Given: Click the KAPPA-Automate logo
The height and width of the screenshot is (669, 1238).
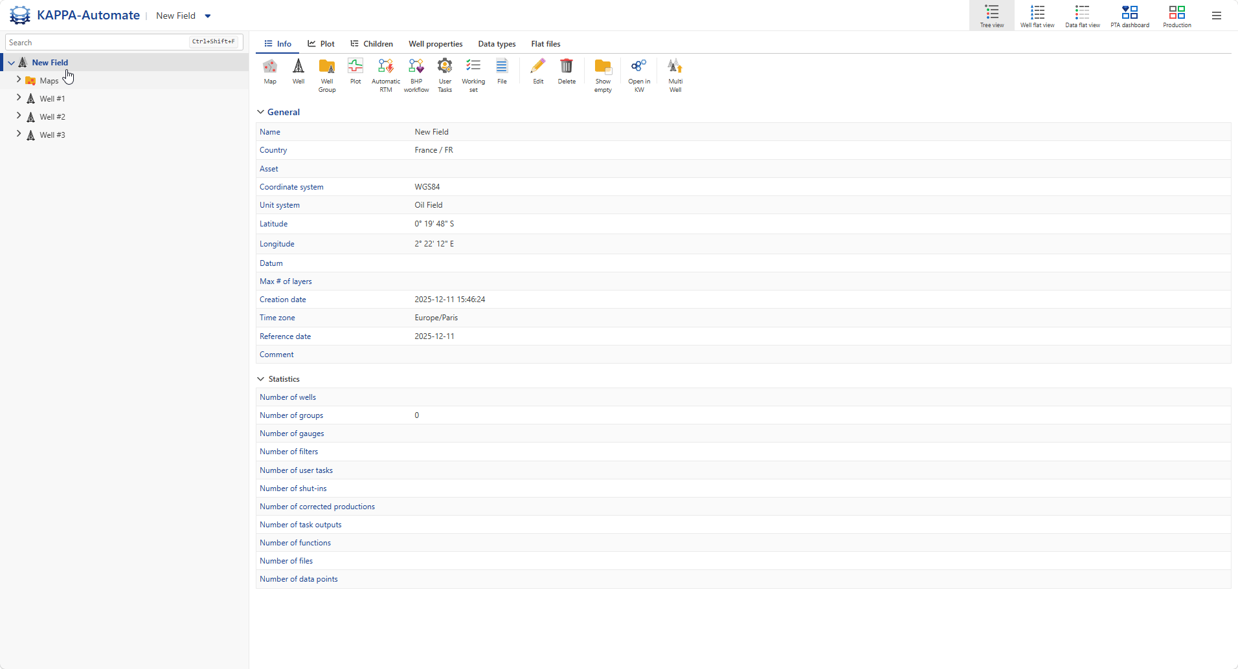Looking at the screenshot, I should 20,15.
